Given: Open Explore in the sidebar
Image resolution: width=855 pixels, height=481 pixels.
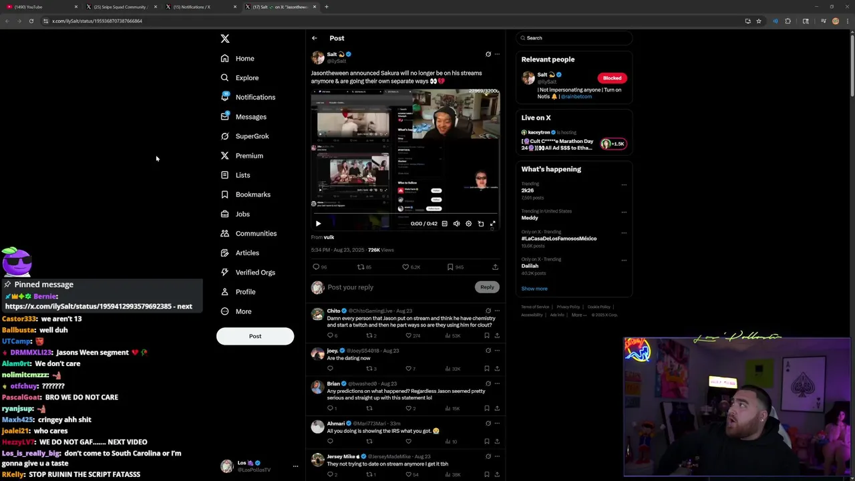Looking at the screenshot, I should [240, 77].
